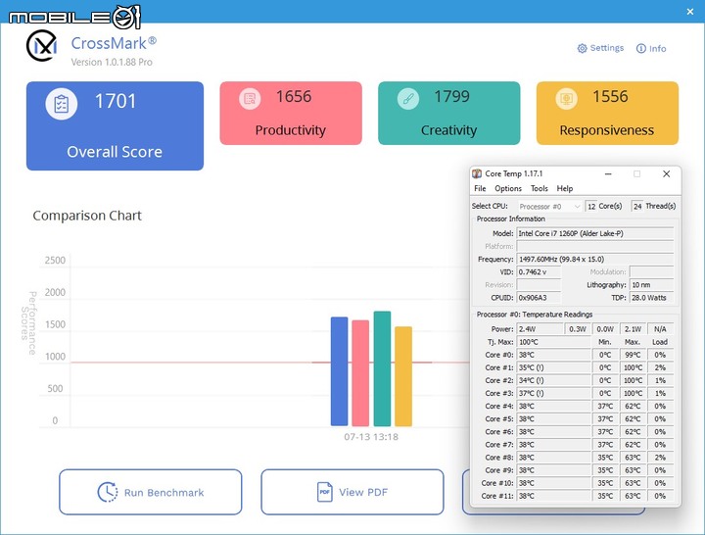Click the Core #8 load value 2%
Image resolution: width=705 pixels, height=535 pixels.
pyautogui.click(x=660, y=458)
